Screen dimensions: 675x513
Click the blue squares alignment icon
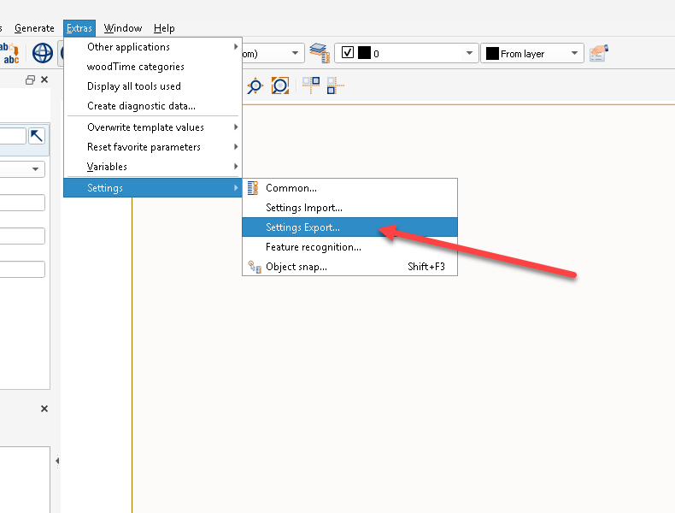tap(335, 85)
